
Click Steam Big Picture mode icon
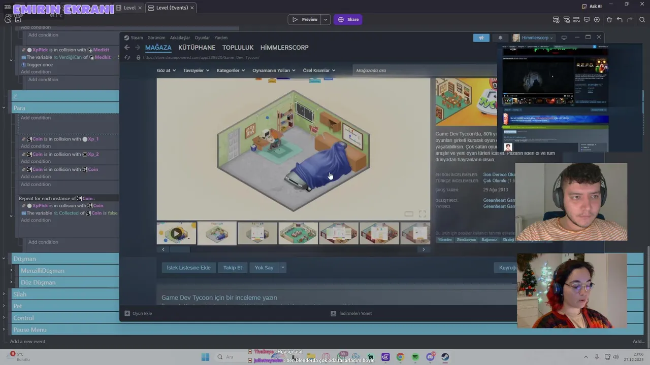coord(564,38)
